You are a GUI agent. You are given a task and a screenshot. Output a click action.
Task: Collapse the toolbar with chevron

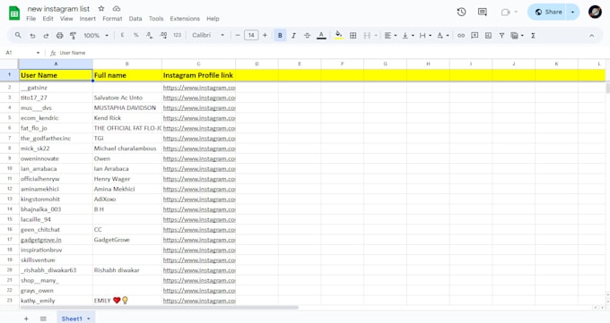(591, 35)
